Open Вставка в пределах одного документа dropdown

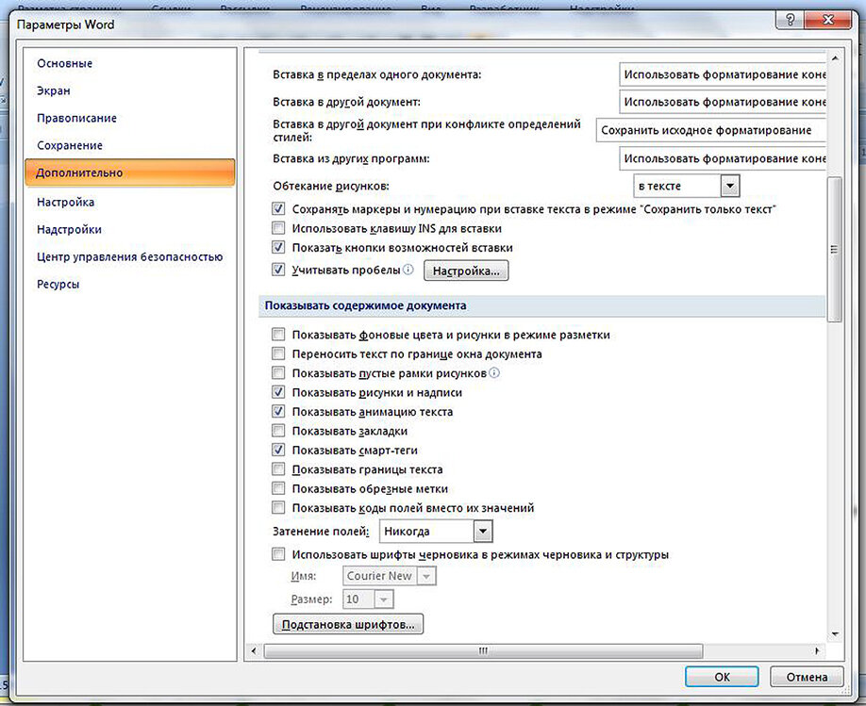[x=723, y=74]
